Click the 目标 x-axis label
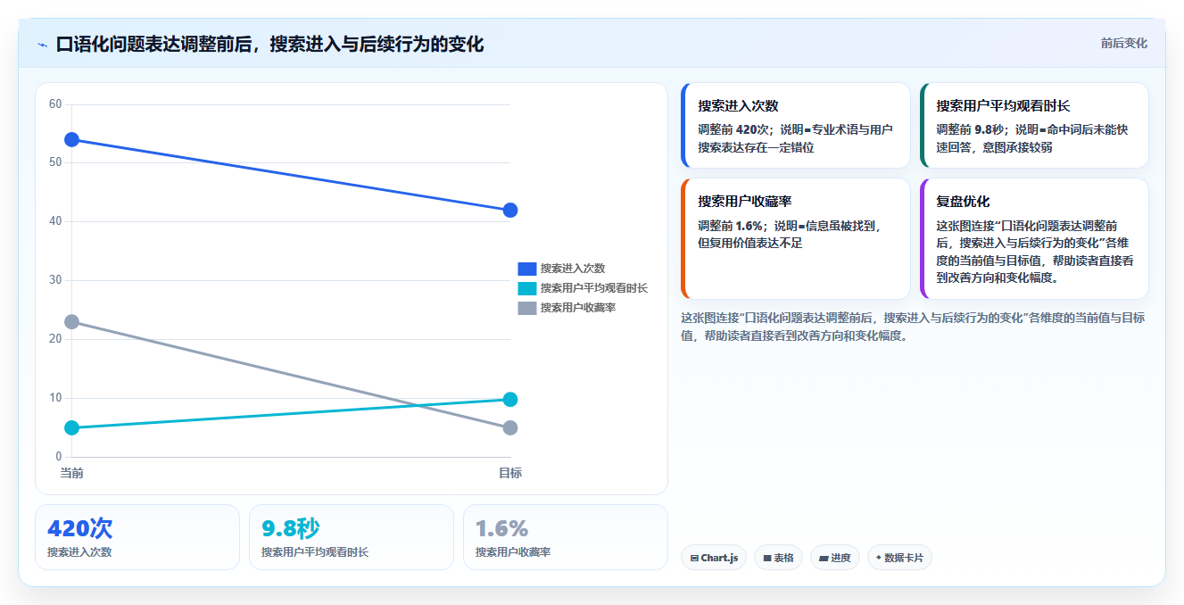The width and height of the screenshot is (1184, 605). point(510,473)
